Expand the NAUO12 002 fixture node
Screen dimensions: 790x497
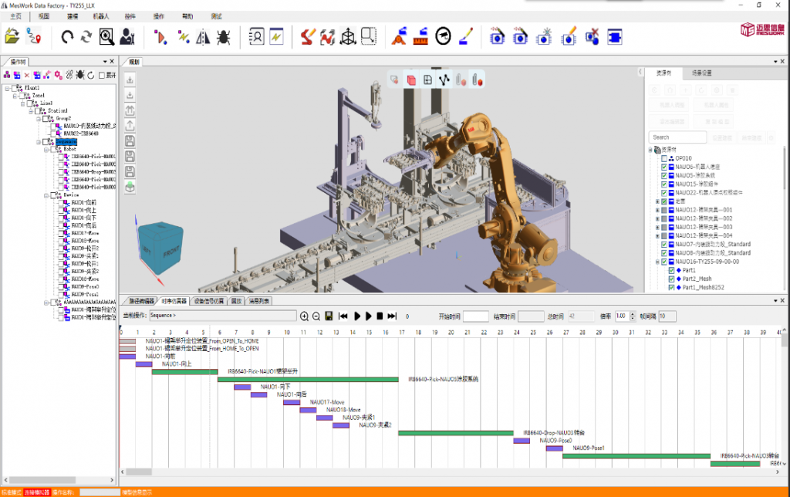coord(657,218)
